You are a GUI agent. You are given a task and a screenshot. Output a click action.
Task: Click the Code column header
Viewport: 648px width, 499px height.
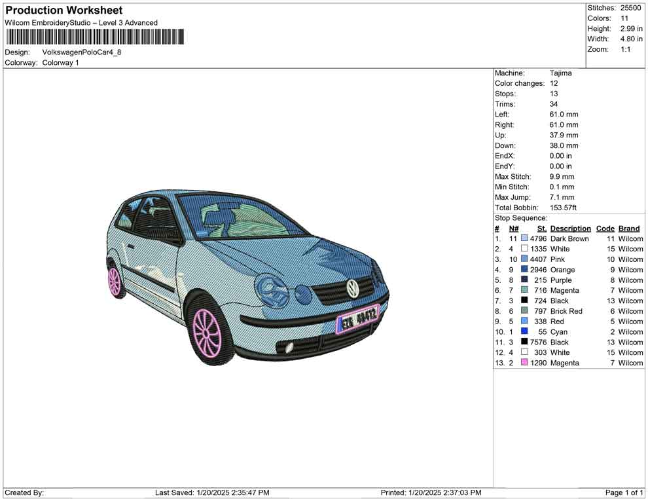click(x=605, y=228)
